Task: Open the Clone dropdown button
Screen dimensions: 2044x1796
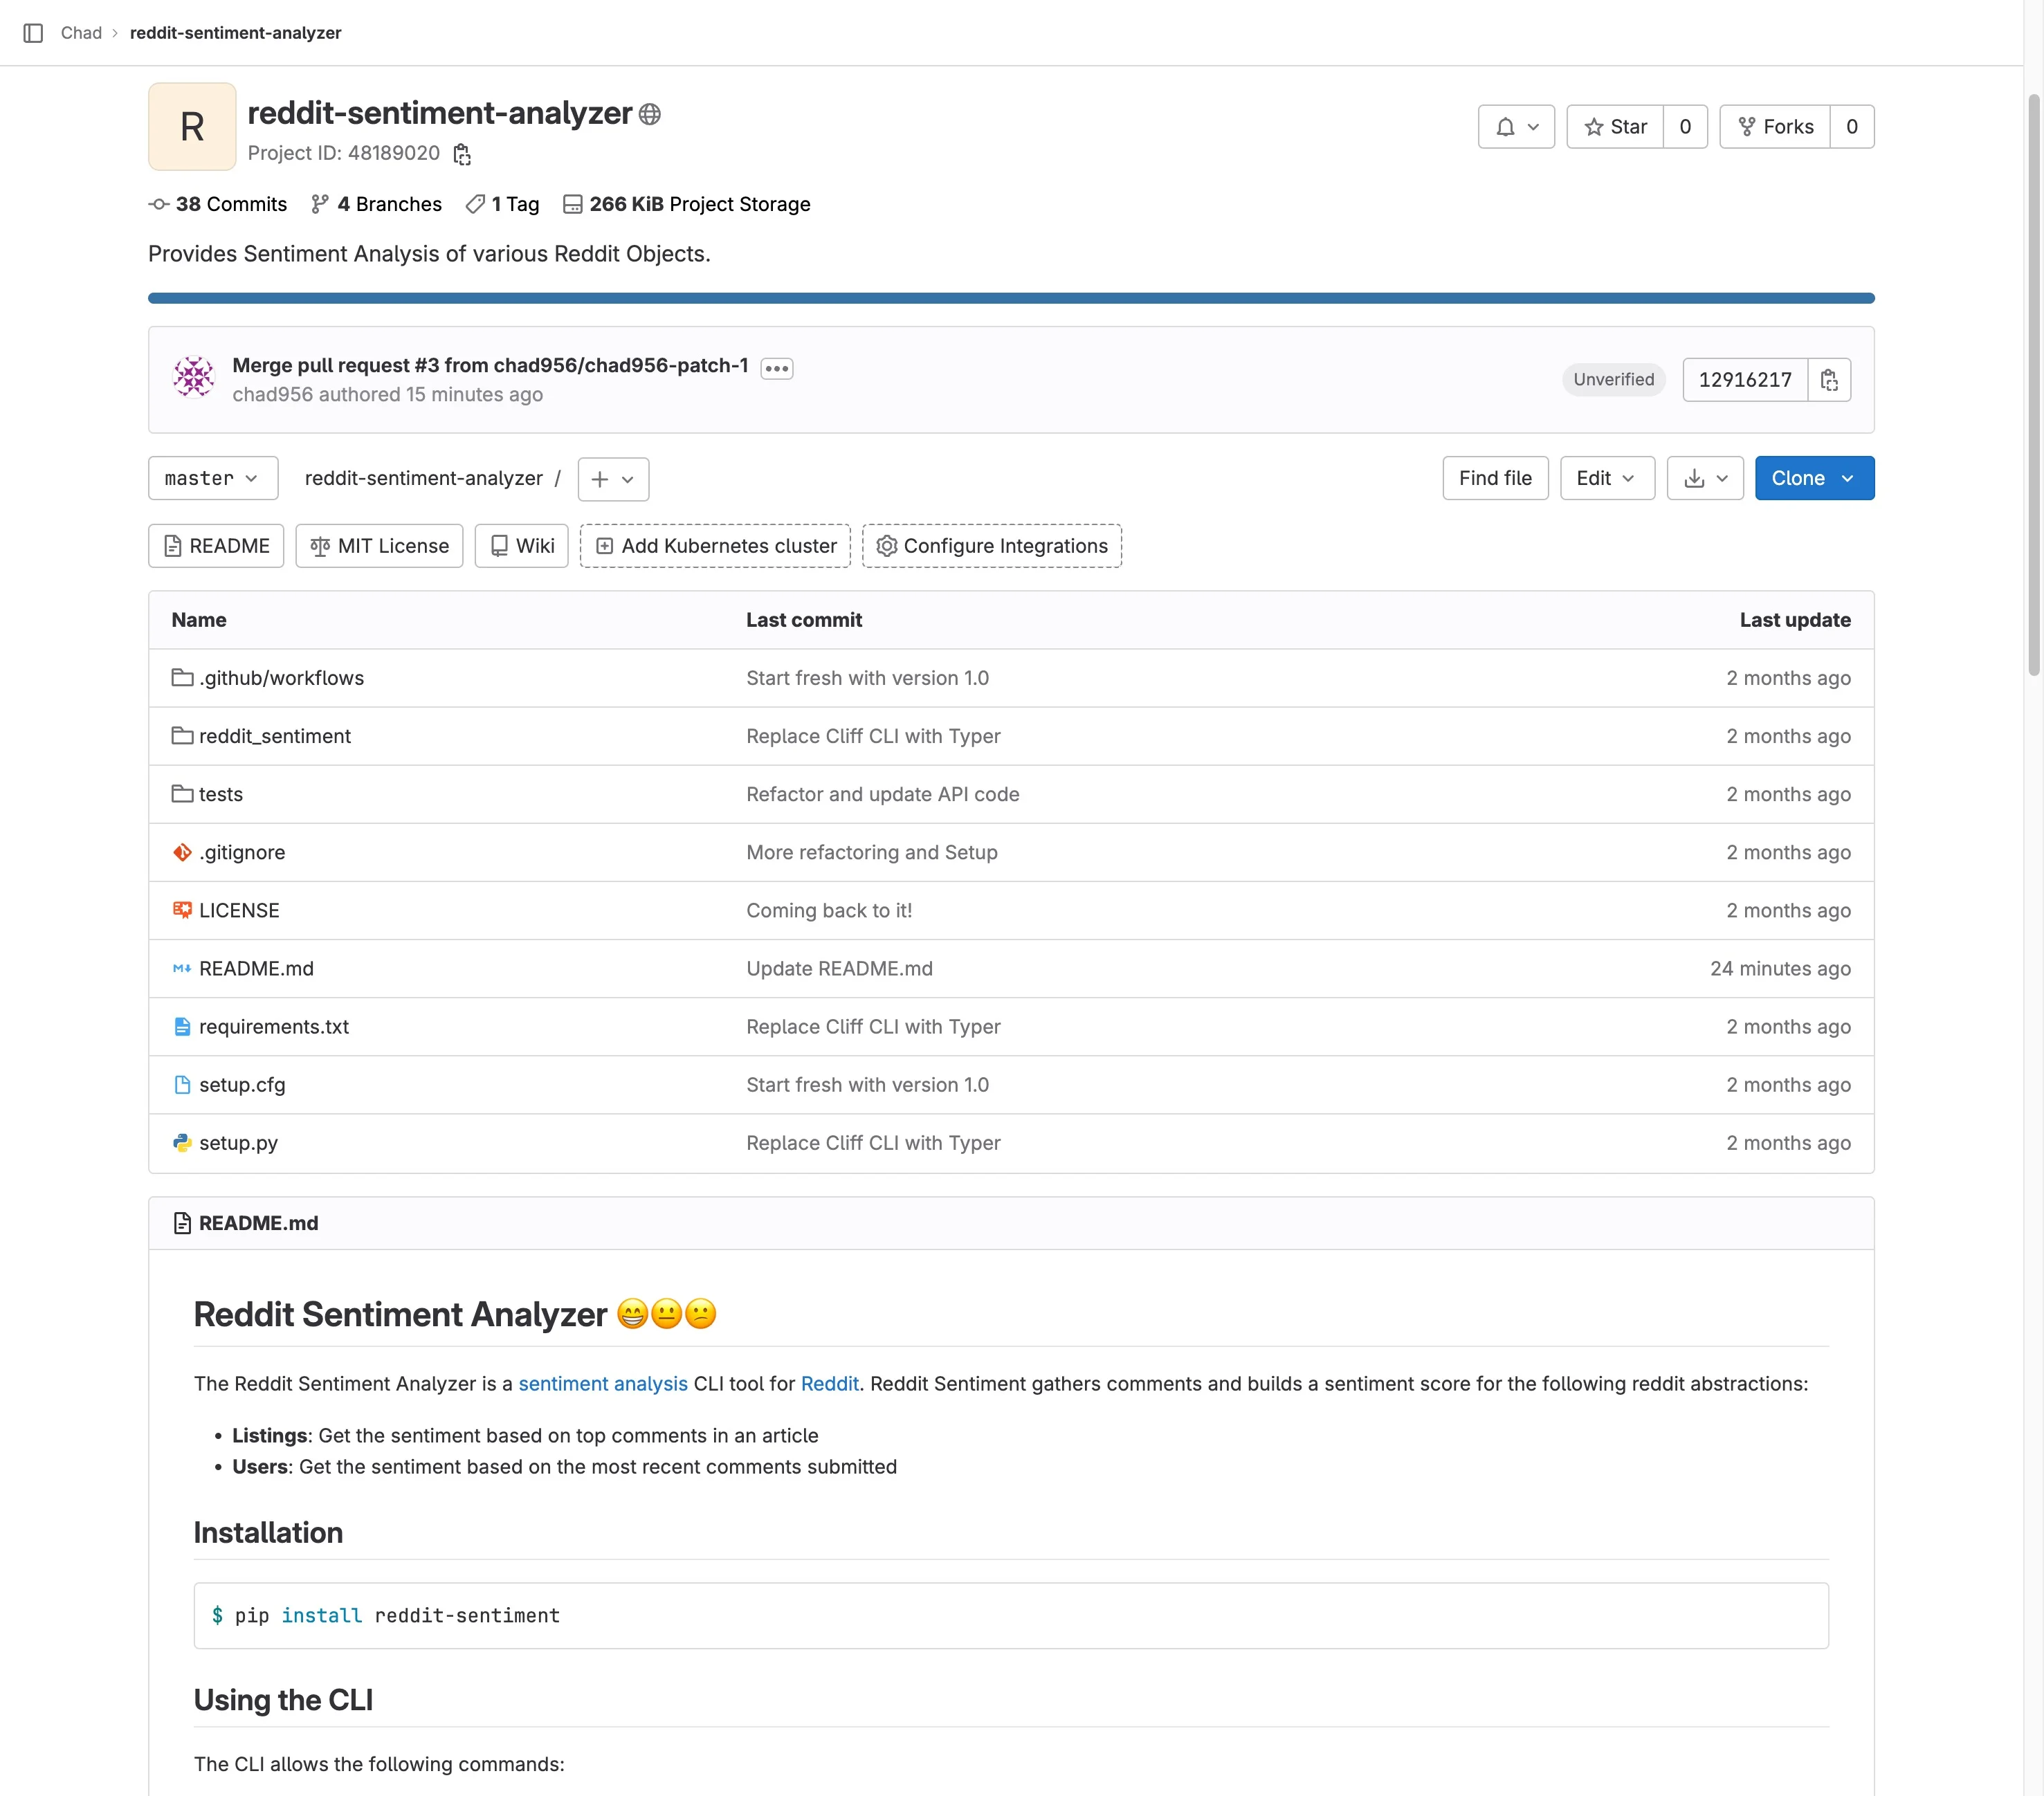Action: click(1814, 478)
